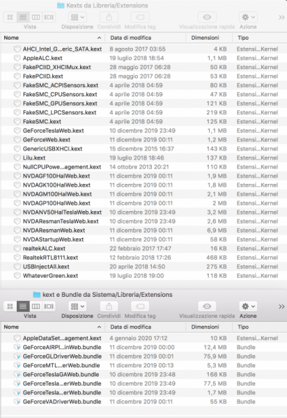Click the GeForceTeslaGAWeb.bundle file icon

(17, 375)
